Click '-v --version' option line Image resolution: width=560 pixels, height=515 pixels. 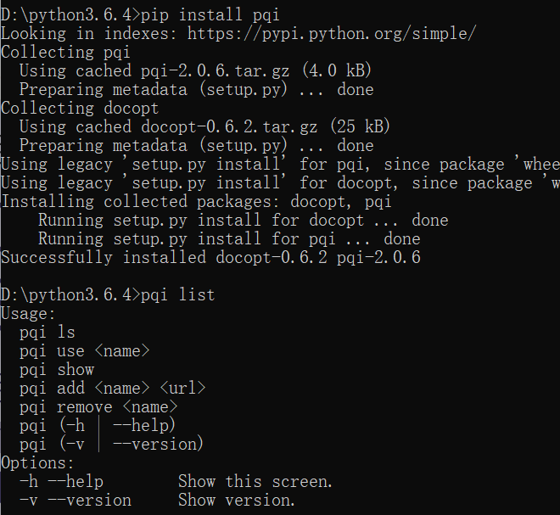[158, 501]
